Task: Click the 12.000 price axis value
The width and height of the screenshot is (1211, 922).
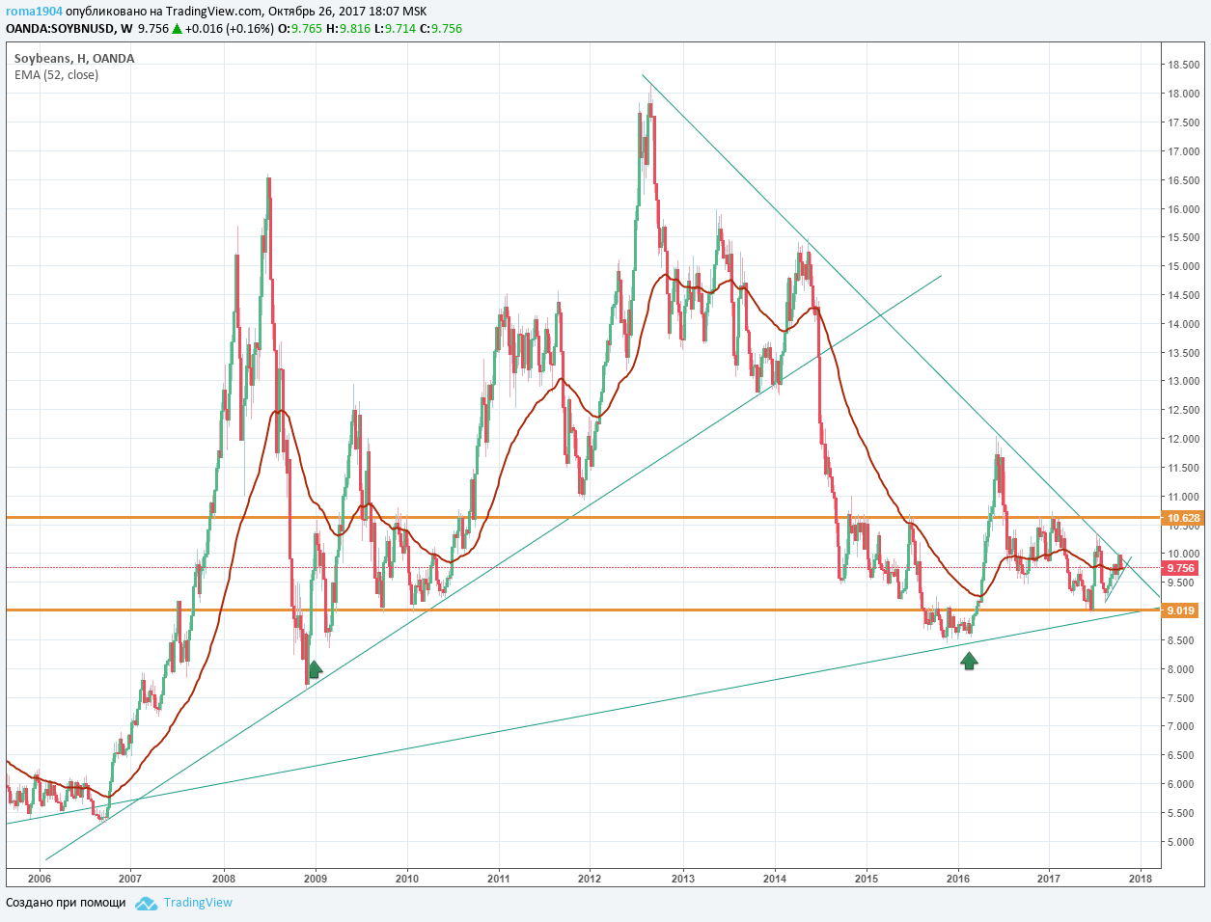Action: (1184, 439)
